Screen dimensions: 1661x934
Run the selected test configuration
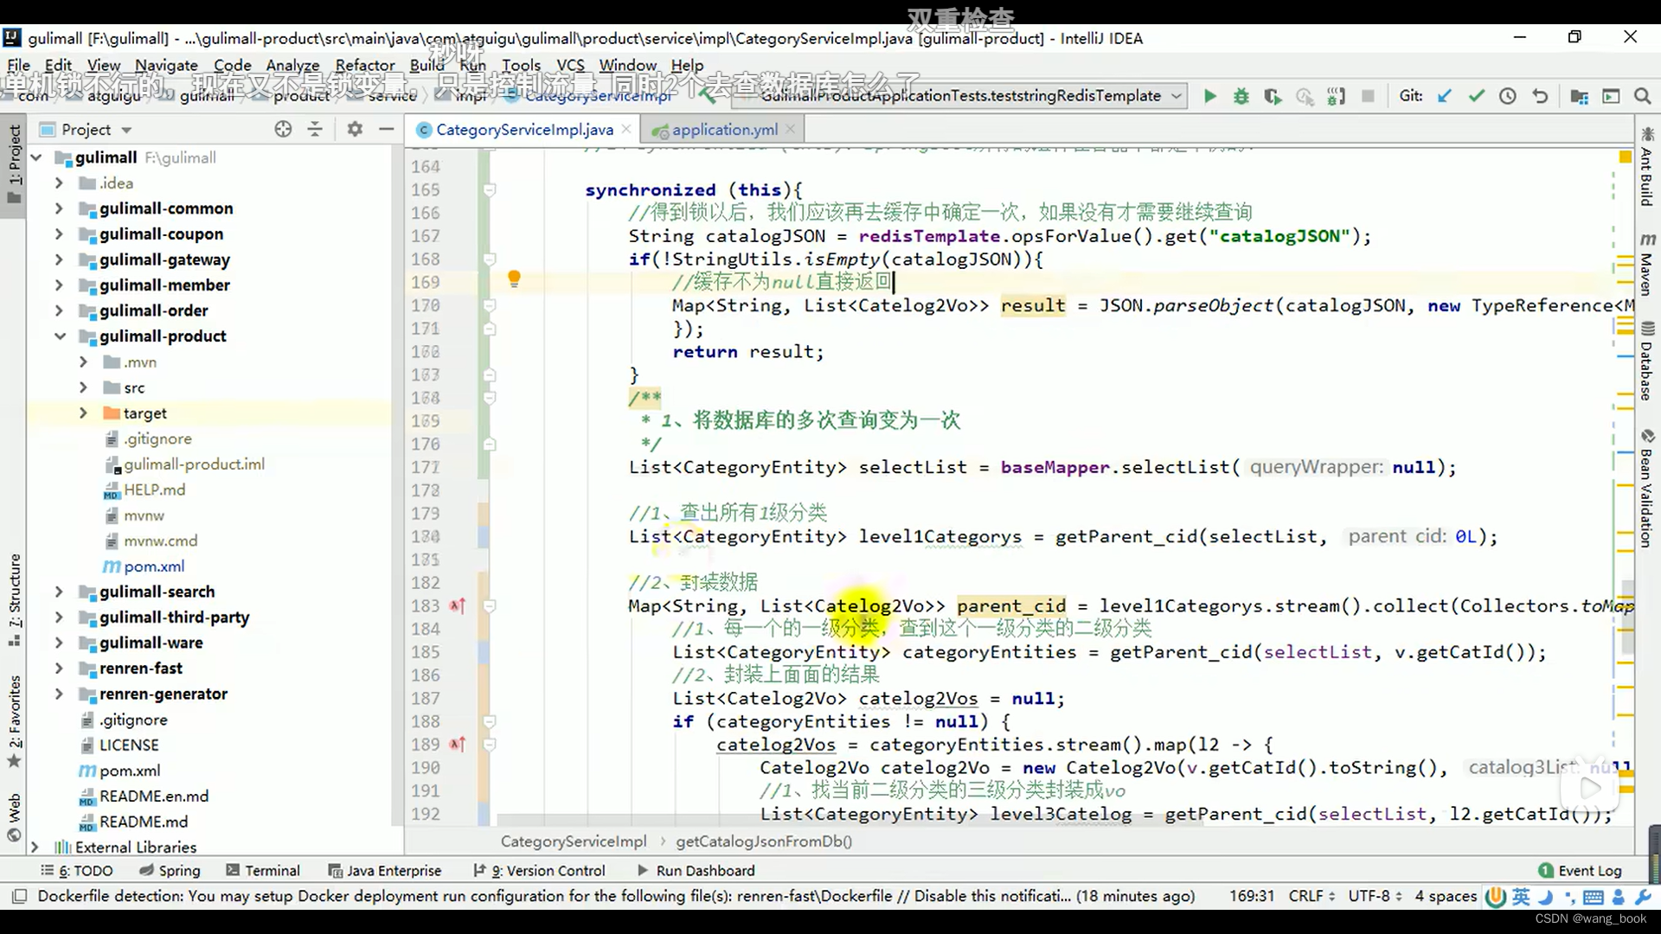pos(1210,96)
